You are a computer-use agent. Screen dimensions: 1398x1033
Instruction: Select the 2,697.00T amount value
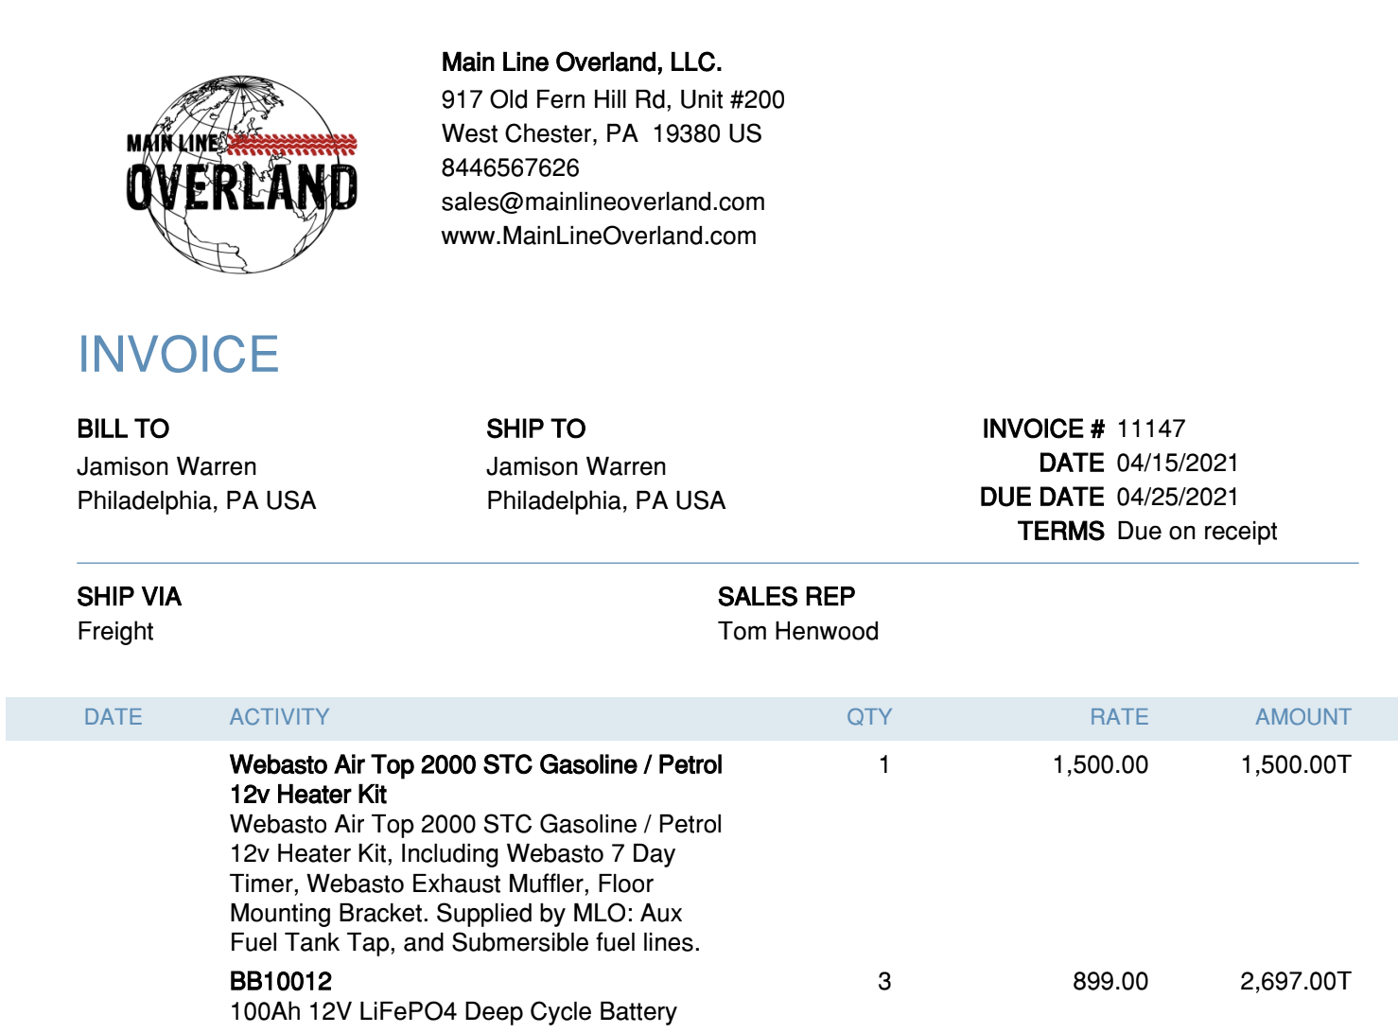coord(1295,981)
